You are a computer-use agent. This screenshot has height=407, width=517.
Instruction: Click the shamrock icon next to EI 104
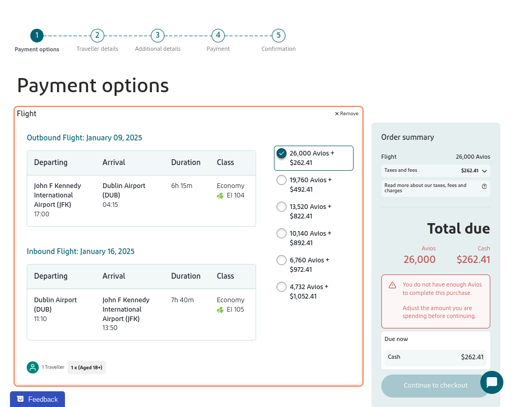220,196
